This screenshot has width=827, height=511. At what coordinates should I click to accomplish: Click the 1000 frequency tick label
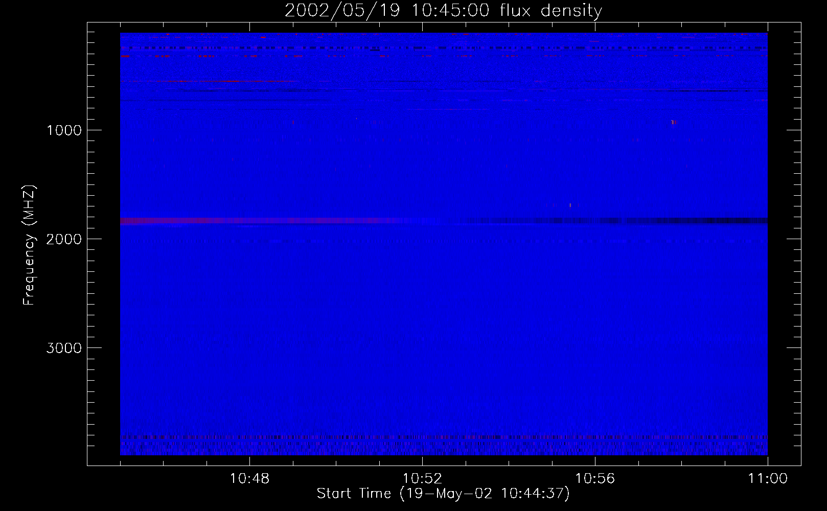[x=64, y=130]
